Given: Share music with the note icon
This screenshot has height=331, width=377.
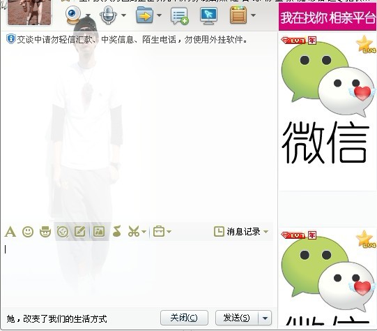Looking at the screenshot, I should (x=117, y=231).
